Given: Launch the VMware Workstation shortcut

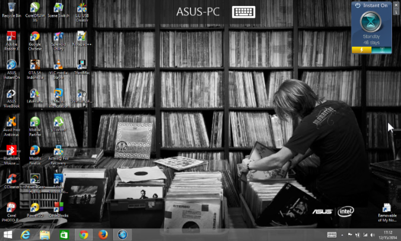Looking at the screenshot, I should 58,98.
